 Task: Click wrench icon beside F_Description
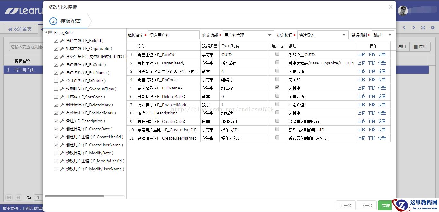(x=62, y=121)
